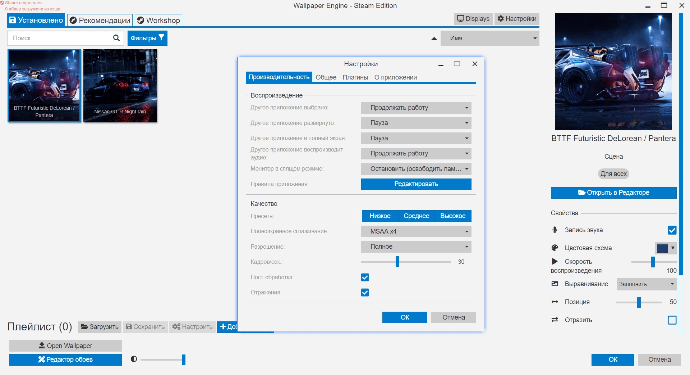Click Открыть в Редакторе button
The width and height of the screenshot is (690, 375).
[x=613, y=193]
